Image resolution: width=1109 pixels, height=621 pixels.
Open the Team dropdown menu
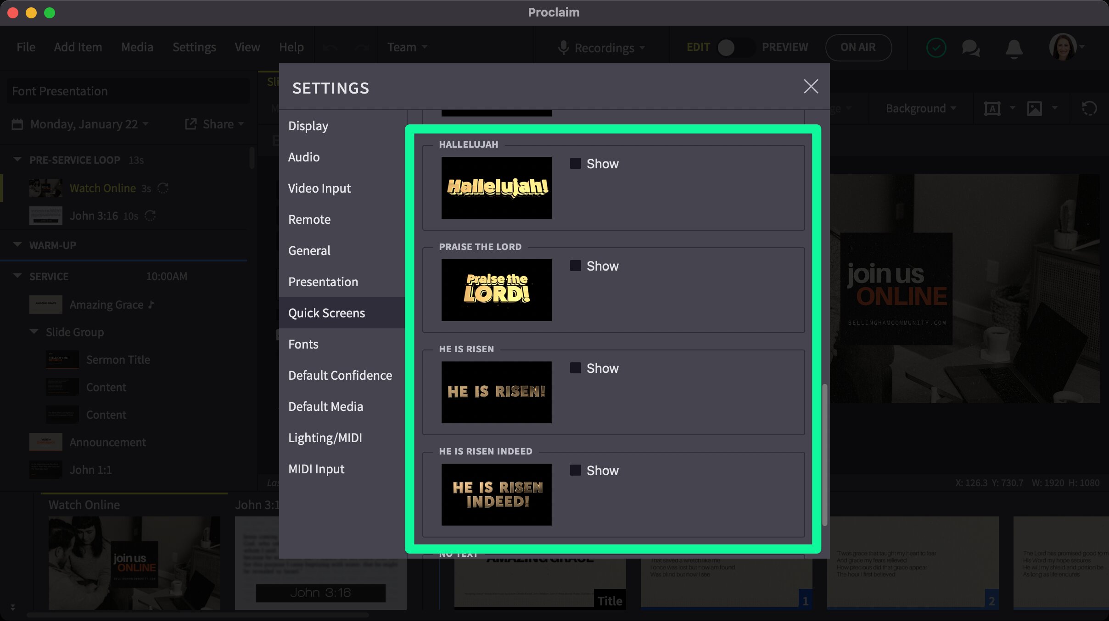point(406,47)
